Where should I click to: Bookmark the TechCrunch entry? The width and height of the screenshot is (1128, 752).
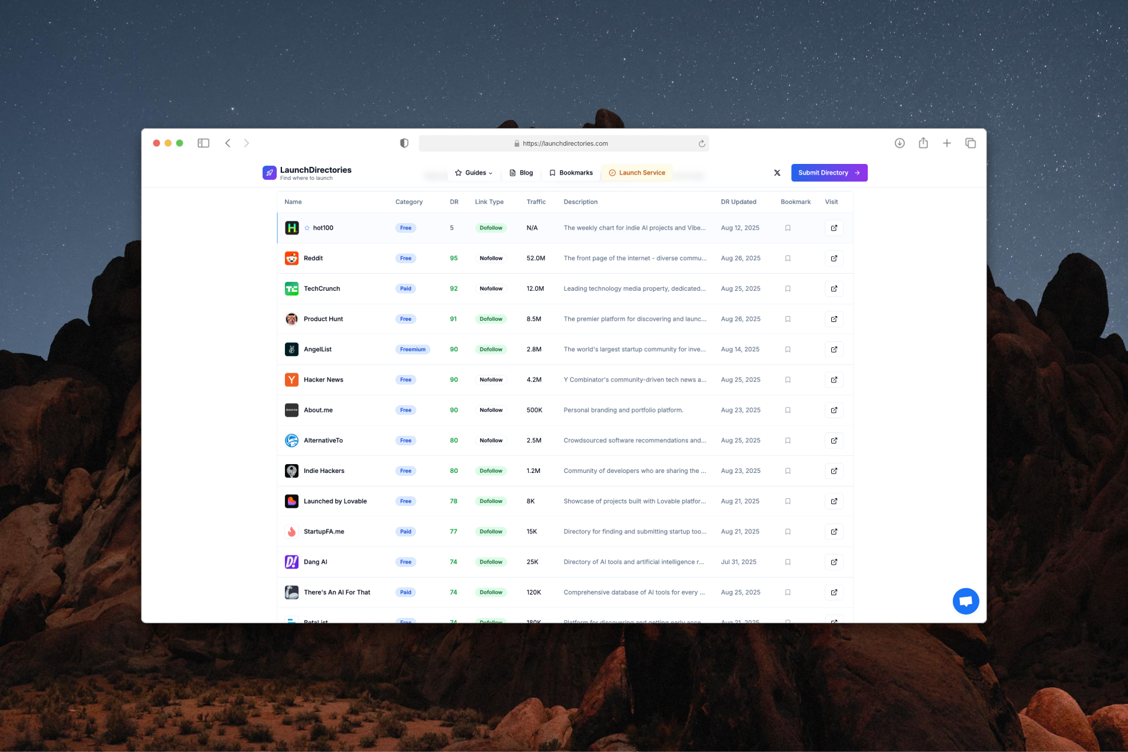click(x=788, y=288)
